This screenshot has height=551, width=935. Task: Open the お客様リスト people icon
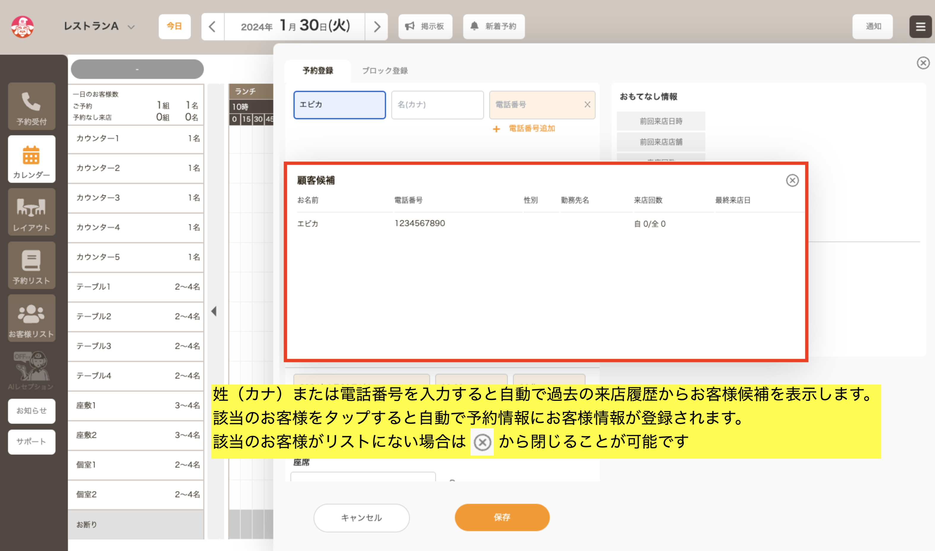coord(31,318)
